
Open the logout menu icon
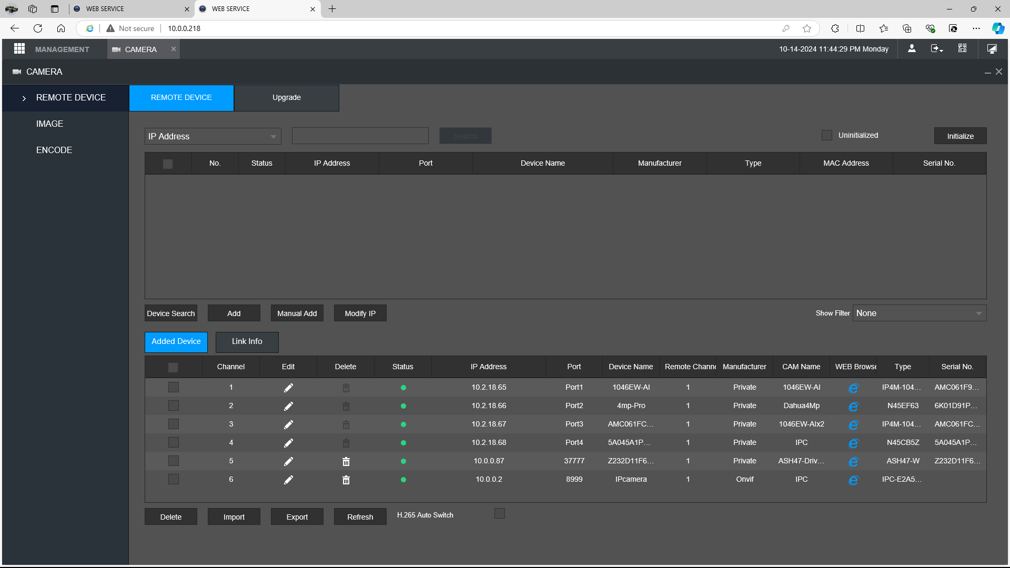point(937,49)
